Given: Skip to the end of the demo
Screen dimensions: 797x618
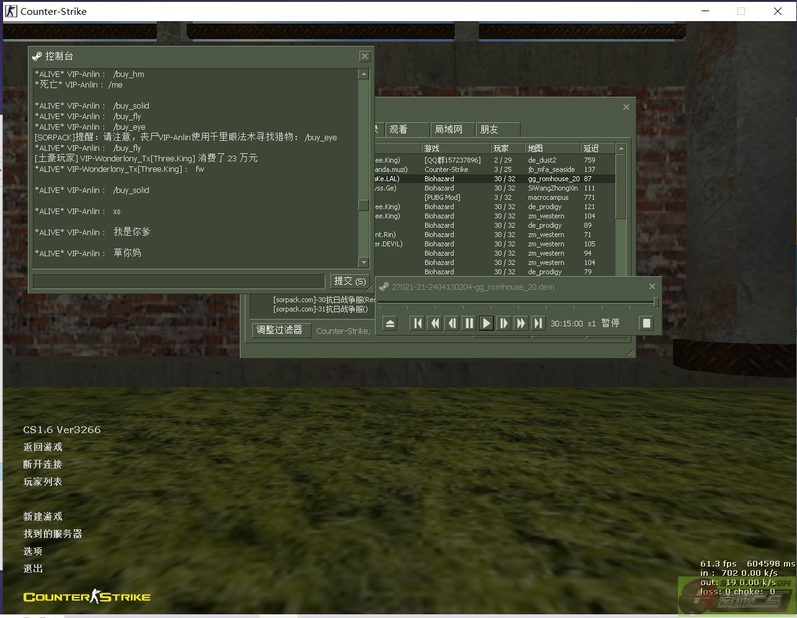Looking at the screenshot, I should pos(539,323).
